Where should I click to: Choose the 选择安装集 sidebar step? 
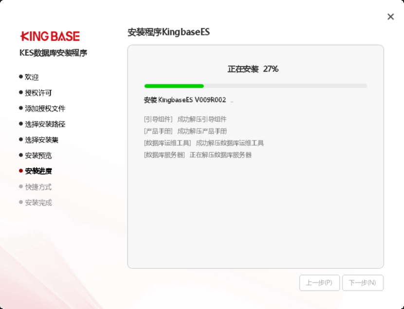tap(41, 140)
